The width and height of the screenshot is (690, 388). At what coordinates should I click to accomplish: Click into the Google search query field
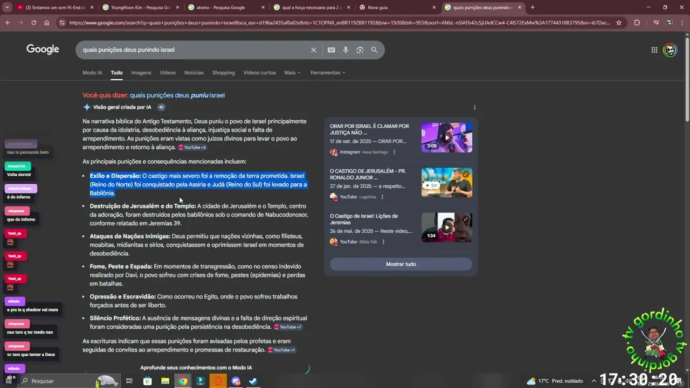pos(194,50)
